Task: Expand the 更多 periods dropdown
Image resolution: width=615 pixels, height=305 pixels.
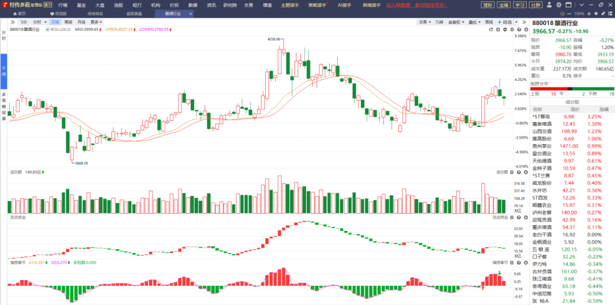Action: click(x=96, y=22)
